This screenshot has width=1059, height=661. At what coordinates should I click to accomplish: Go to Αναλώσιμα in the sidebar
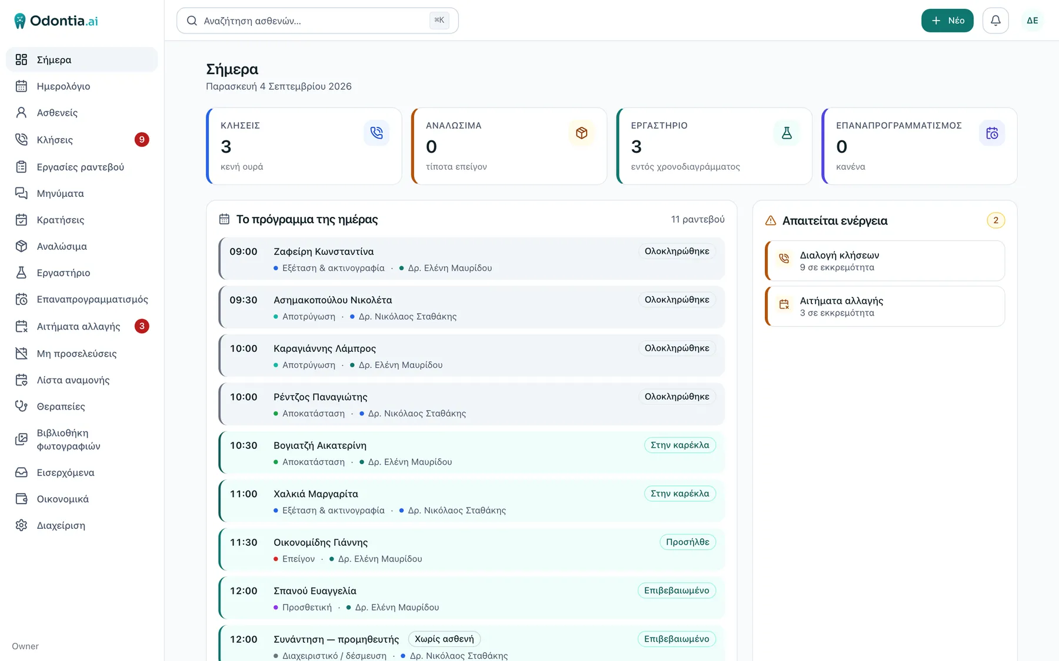(x=82, y=246)
